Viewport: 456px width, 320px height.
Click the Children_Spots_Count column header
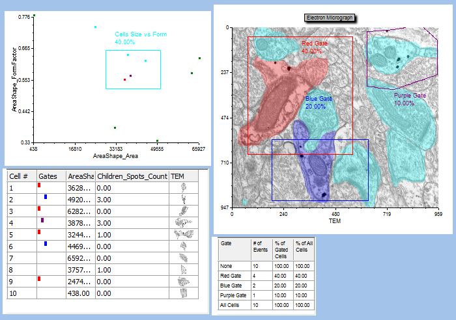pos(131,176)
